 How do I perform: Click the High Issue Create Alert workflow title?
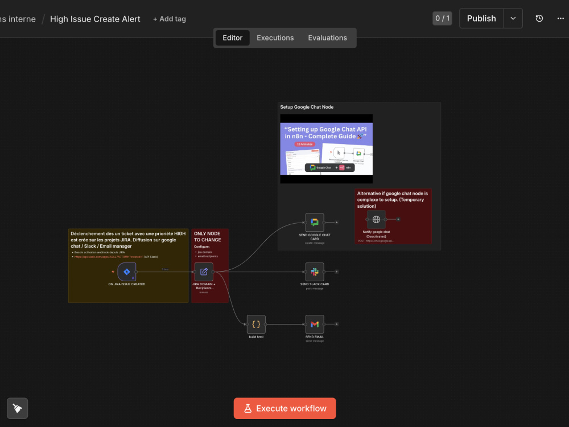pyautogui.click(x=95, y=19)
